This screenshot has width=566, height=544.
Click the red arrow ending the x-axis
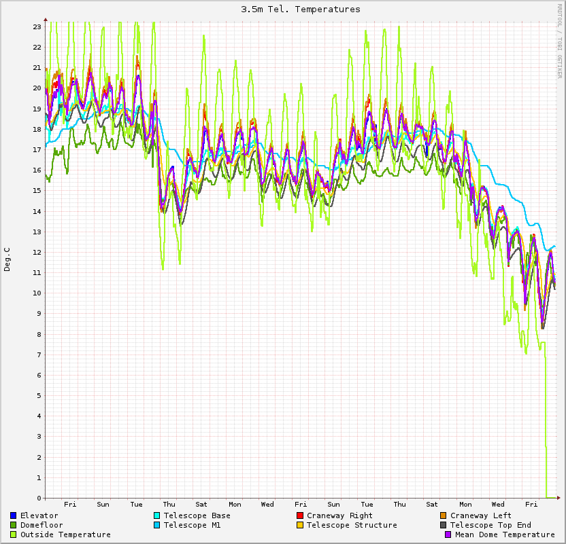559,498
